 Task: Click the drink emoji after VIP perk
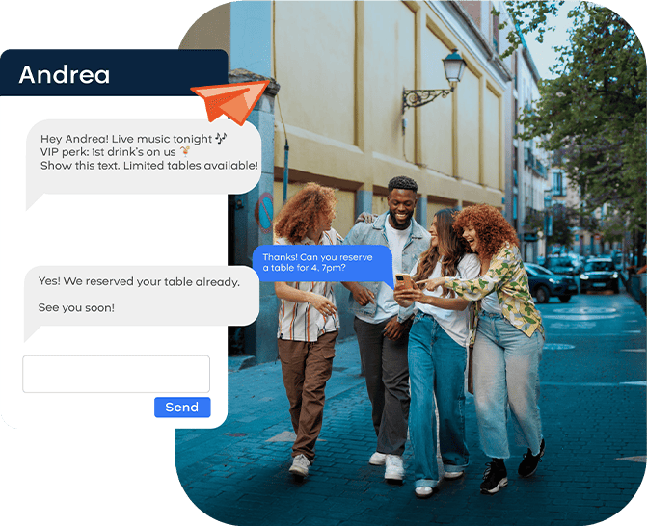pos(185,151)
